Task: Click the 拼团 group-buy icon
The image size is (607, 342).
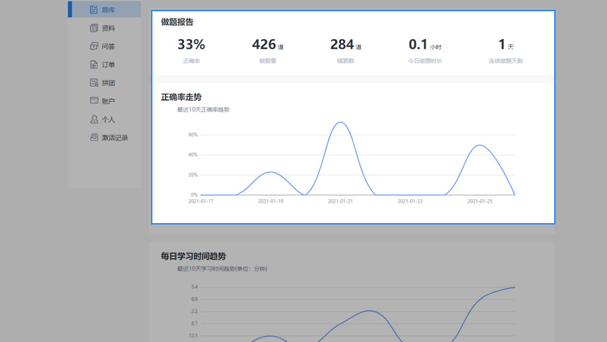Action: coord(94,83)
